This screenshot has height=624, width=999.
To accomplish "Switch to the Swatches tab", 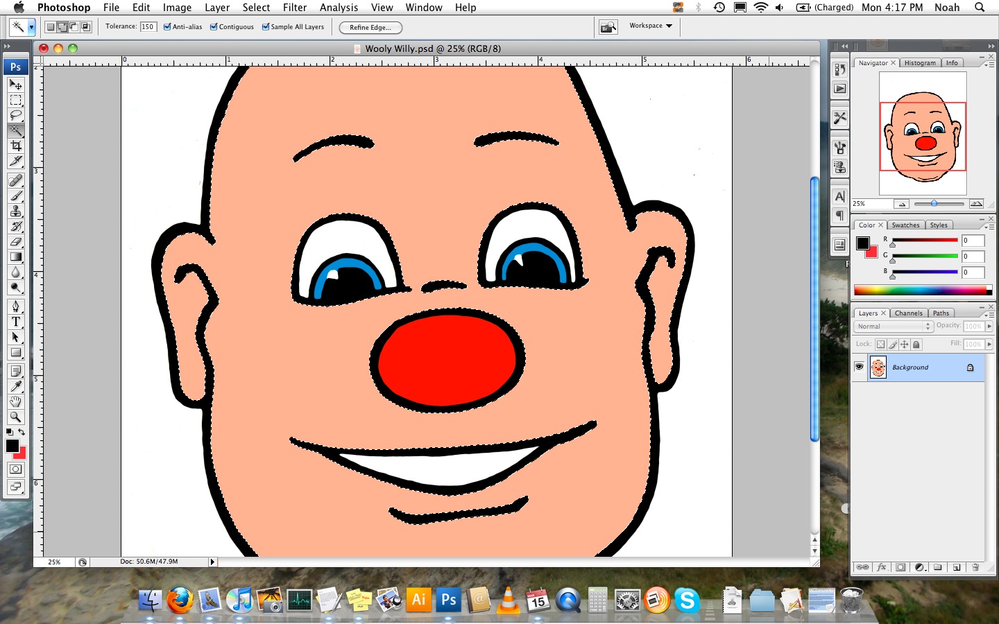I will [905, 225].
